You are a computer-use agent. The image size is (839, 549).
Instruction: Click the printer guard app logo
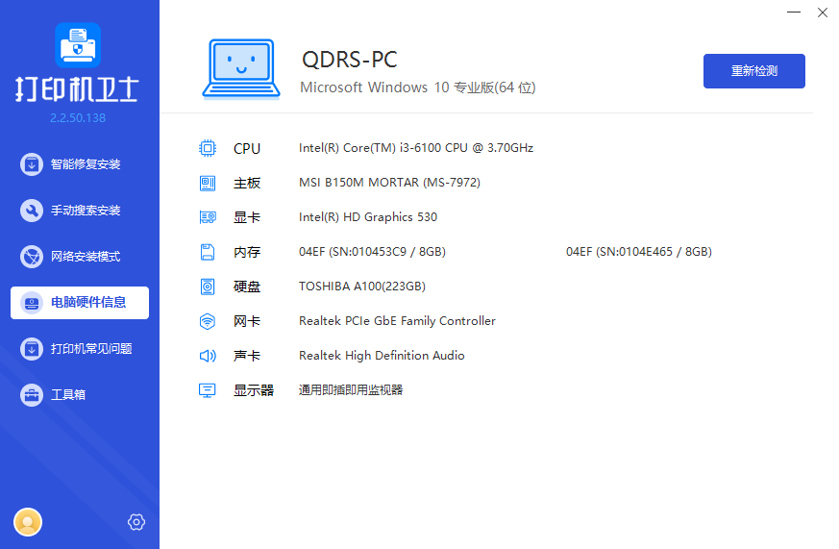(x=78, y=45)
